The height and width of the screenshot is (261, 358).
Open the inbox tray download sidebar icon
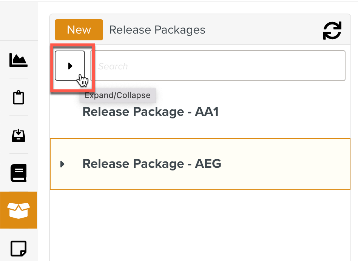(19, 135)
